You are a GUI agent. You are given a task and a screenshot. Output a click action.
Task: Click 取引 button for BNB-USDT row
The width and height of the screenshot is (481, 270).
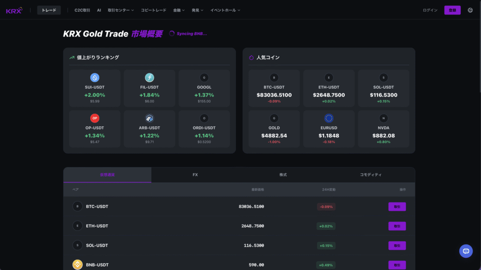[x=397, y=265]
